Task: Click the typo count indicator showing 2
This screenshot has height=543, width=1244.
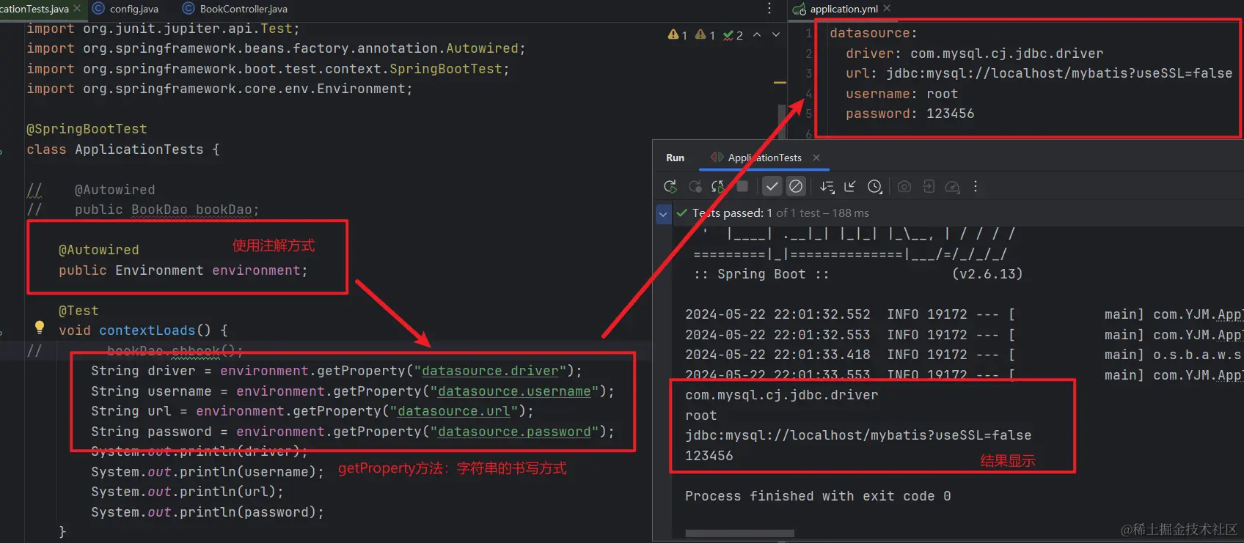Action: tap(733, 34)
